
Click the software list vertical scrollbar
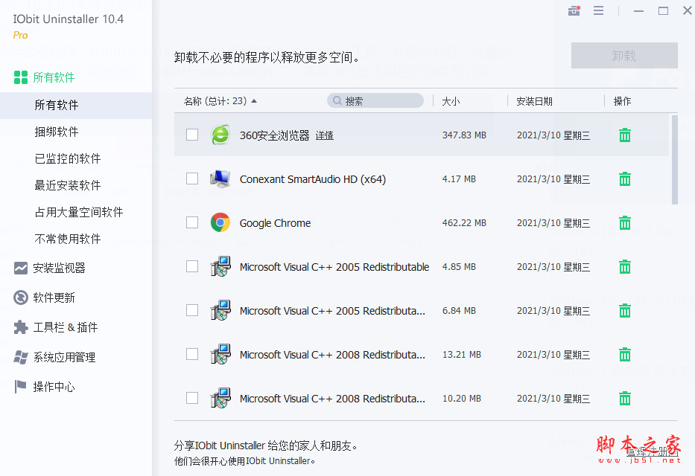click(x=675, y=160)
